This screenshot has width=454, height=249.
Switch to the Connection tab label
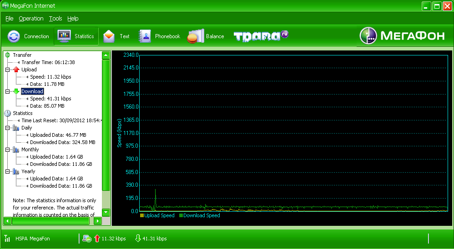pyautogui.click(x=36, y=36)
